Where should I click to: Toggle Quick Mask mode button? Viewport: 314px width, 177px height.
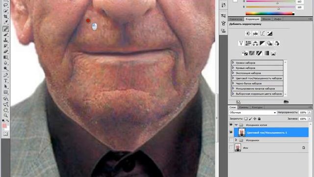(5, 134)
